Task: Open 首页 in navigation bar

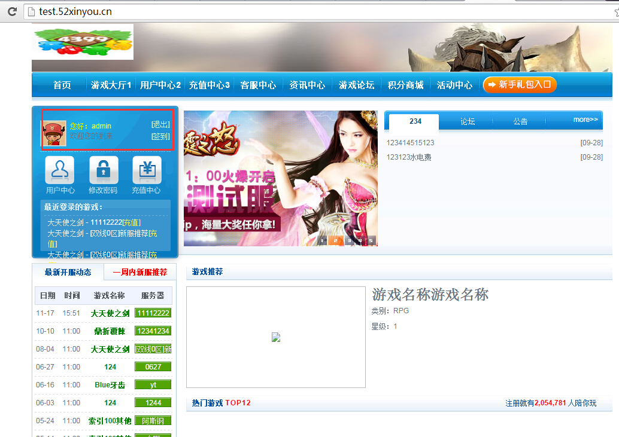Action: pos(62,85)
